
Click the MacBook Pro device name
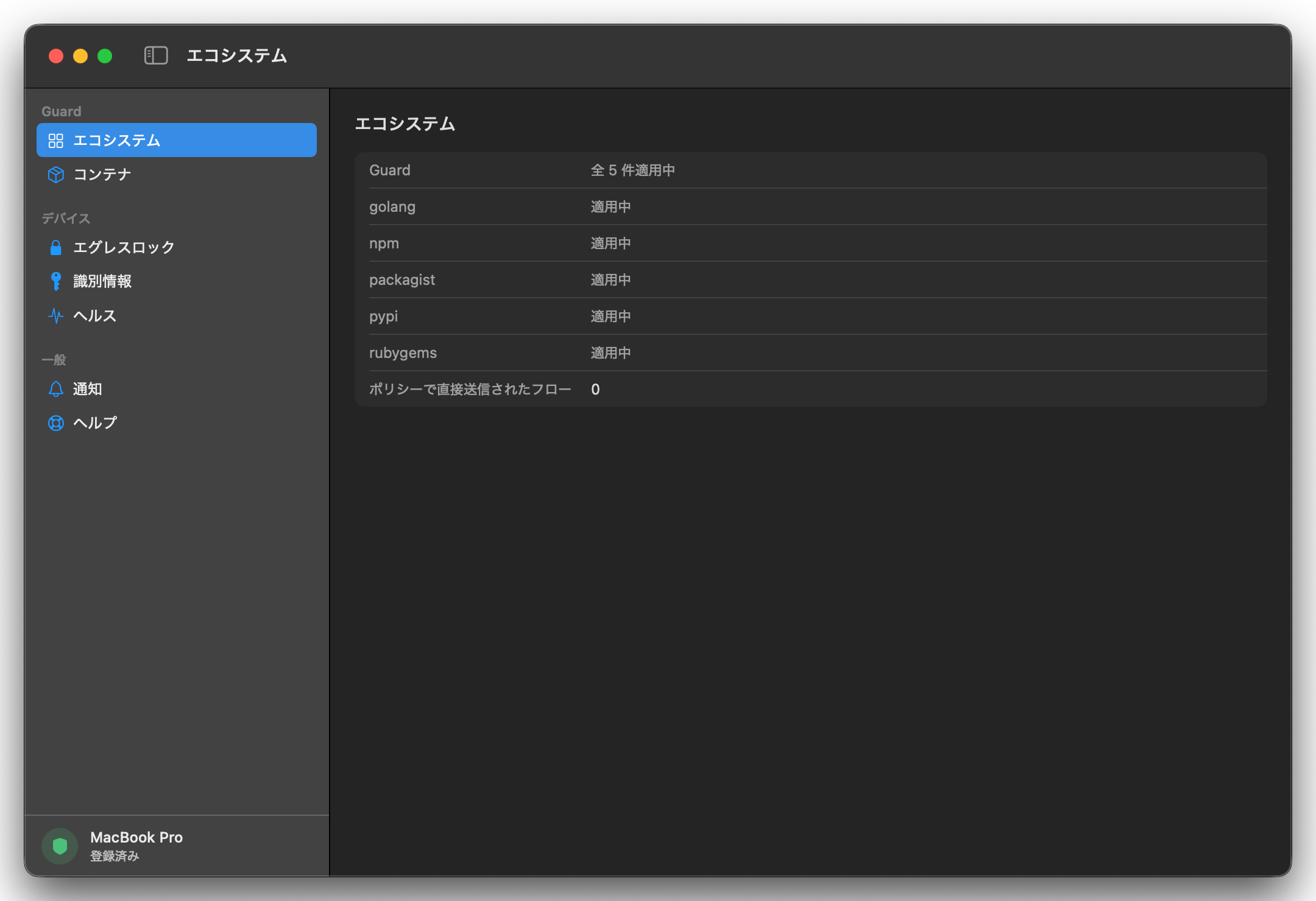point(136,837)
